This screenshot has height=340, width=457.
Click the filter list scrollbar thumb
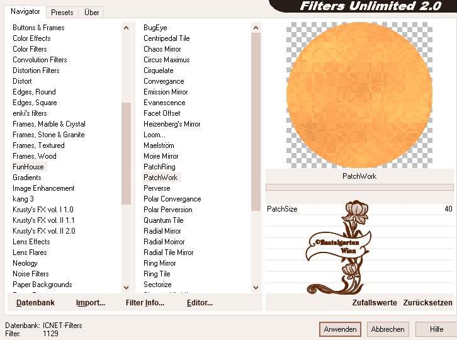256,122
